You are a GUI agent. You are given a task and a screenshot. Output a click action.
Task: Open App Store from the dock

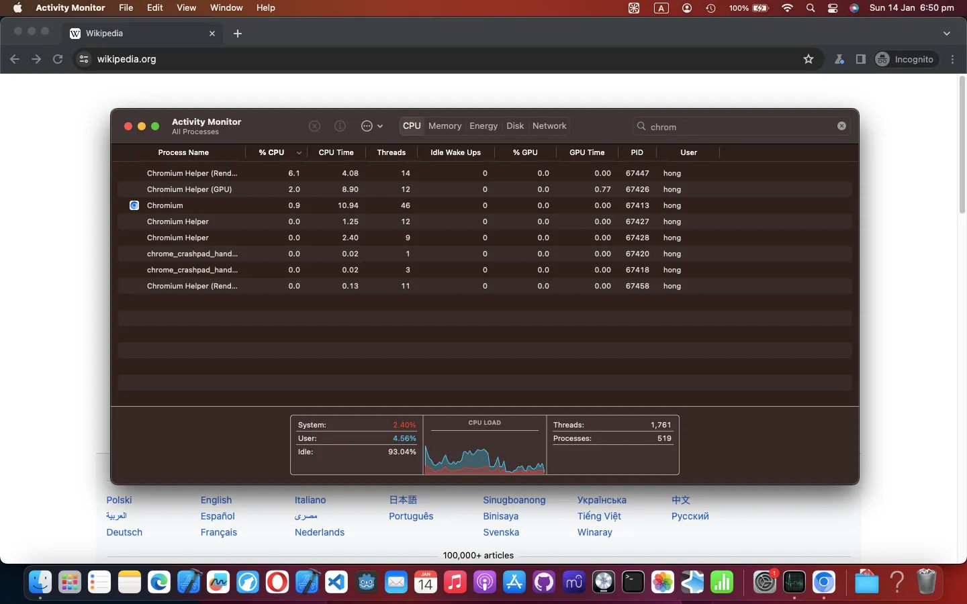click(x=514, y=582)
